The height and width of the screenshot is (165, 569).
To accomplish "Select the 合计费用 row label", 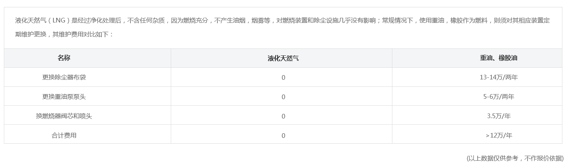I will (64, 135).
